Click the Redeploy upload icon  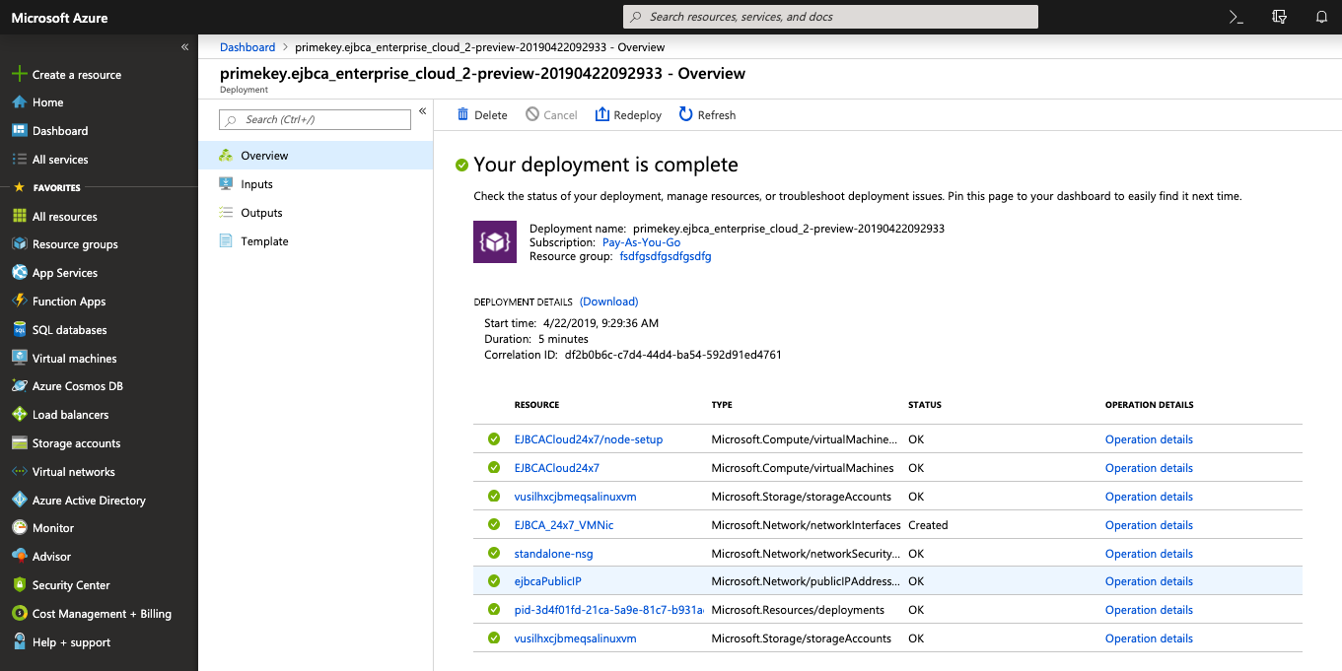(x=602, y=115)
